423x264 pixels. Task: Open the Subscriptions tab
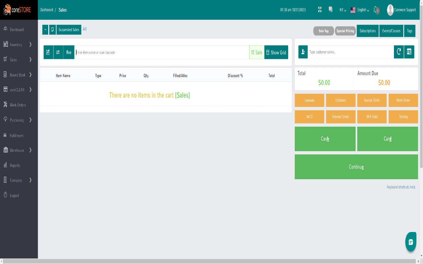[x=367, y=31]
